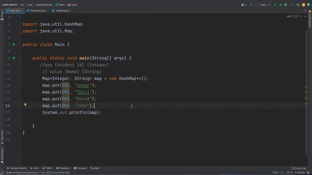Place cursor on System.out.println(map) line
Viewport: 312px width, 175px height.
(72, 112)
